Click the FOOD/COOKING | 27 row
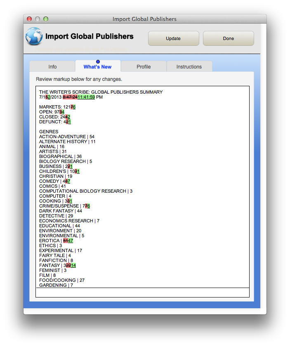 coord(62,280)
